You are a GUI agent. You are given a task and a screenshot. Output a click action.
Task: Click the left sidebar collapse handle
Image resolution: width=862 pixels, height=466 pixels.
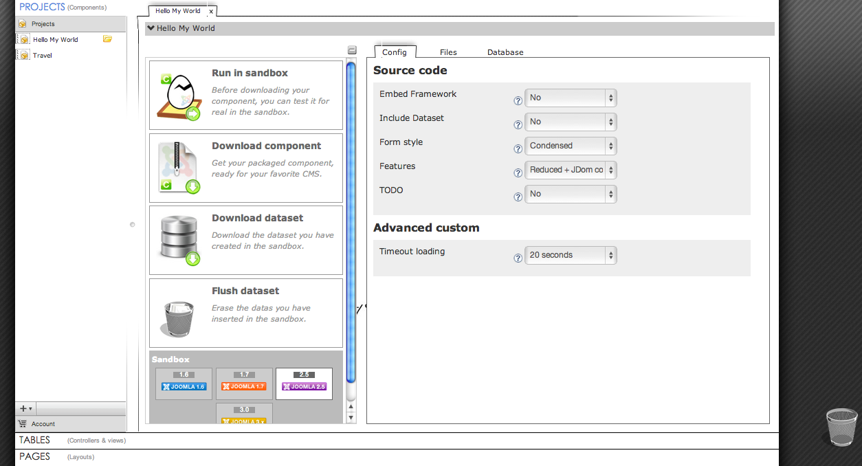pyautogui.click(x=133, y=224)
